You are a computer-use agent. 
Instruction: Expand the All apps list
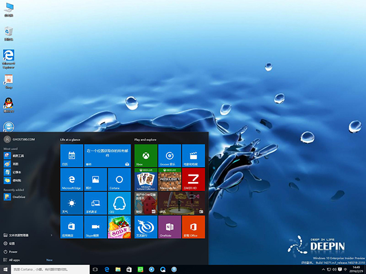[14, 260]
